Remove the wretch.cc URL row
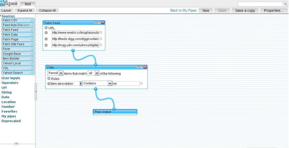 coord(46,33)
